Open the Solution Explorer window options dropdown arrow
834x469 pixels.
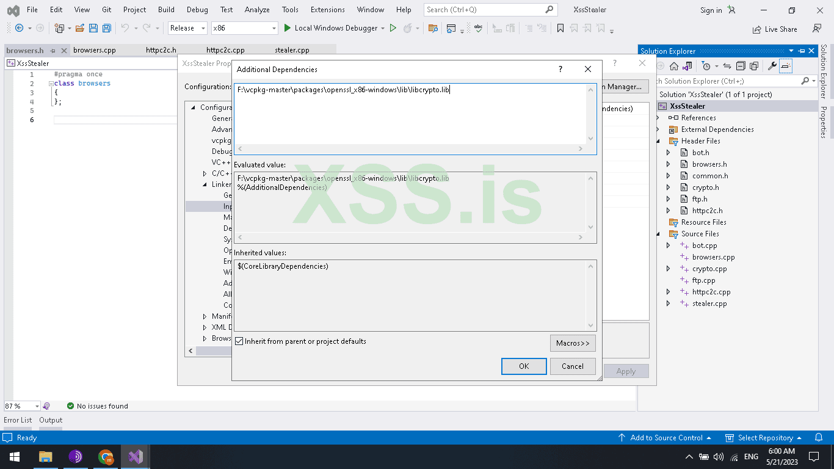(x=792, y=51)
